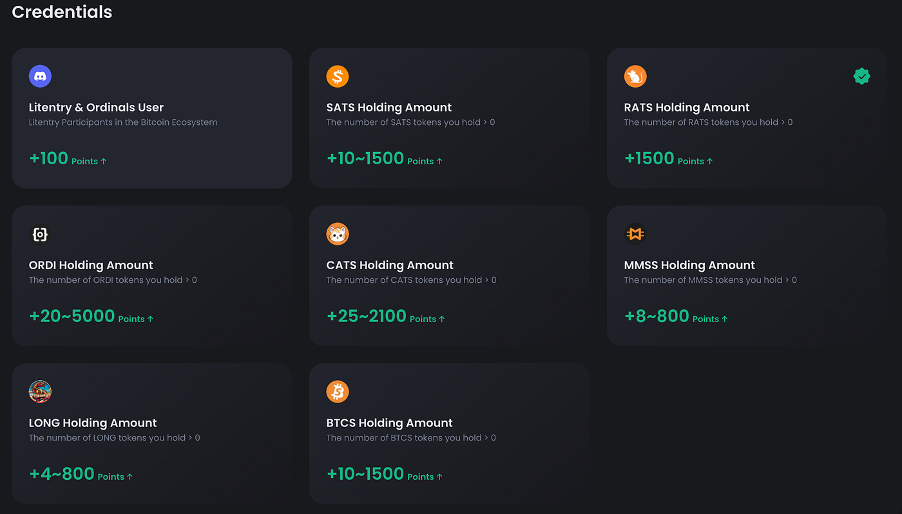Select the ORDI Holding Amount heading
The image size is (902, 514).
[x=91, y=265]
